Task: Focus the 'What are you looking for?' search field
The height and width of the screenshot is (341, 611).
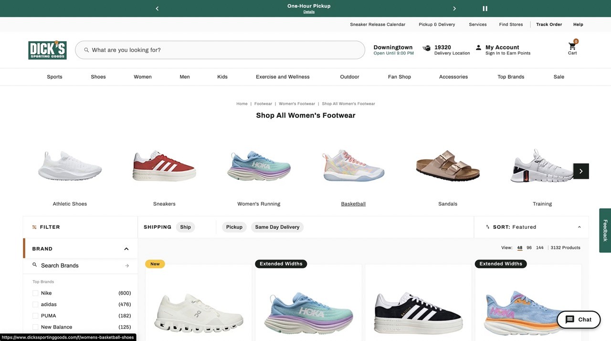Action: coord(220,50)
